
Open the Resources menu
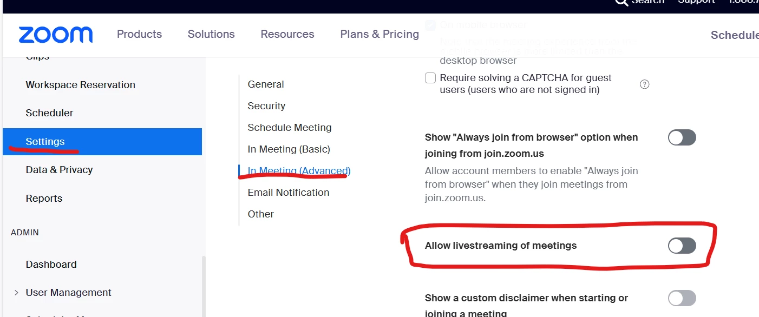(287, 34)
